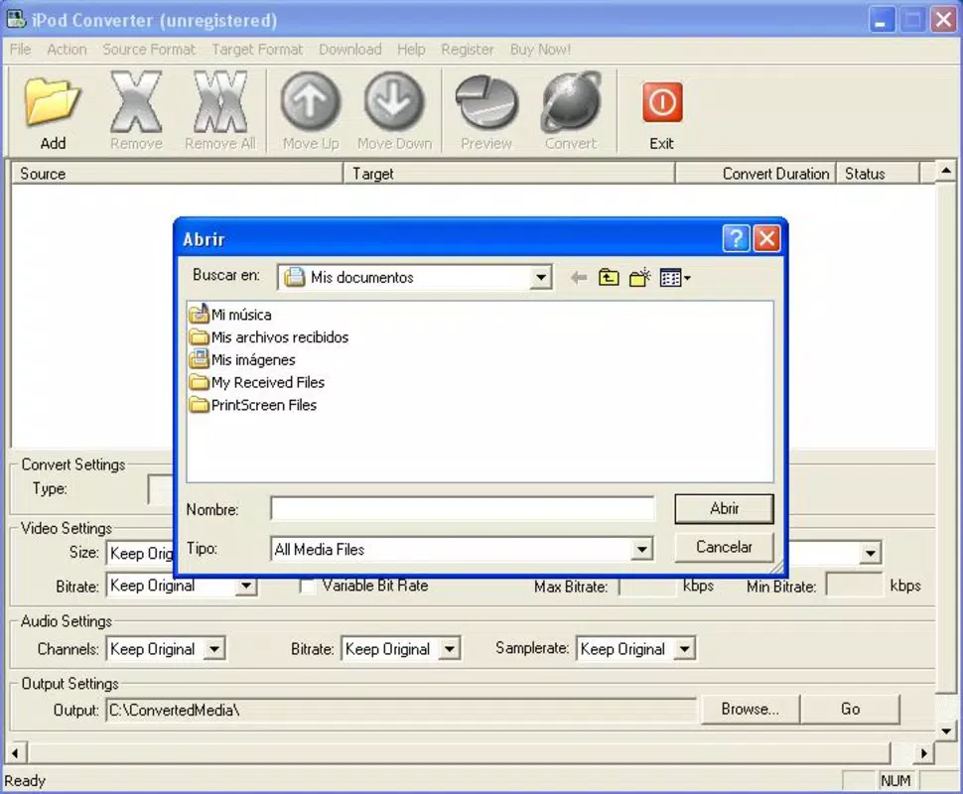This screenshot has height=794, width=963.
Task: Click the Move Down arrow icon
Action: click(394, 101)
